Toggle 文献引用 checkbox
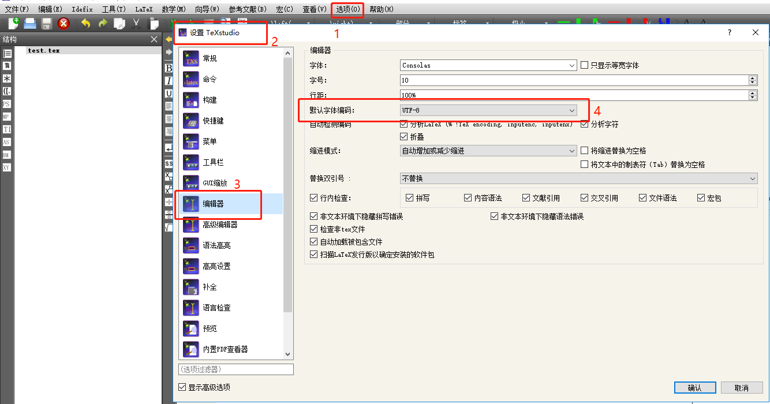This screenshot has width=770, height=404. [x=526, y=198]
